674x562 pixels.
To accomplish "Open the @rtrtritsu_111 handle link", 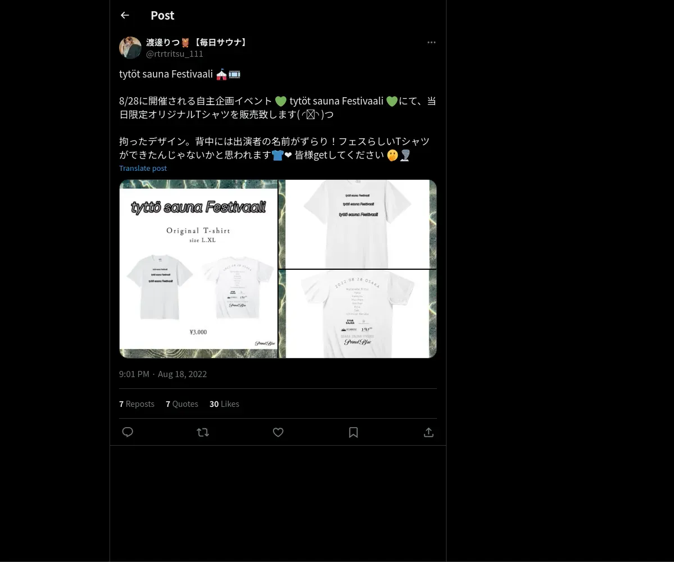I will pyautogui.click(x=175, y=54).
